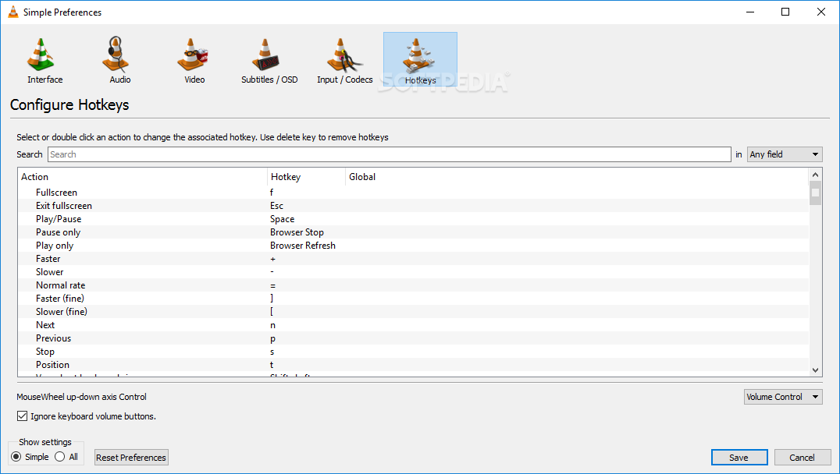Sort by the Action column header

pos(143,177)
